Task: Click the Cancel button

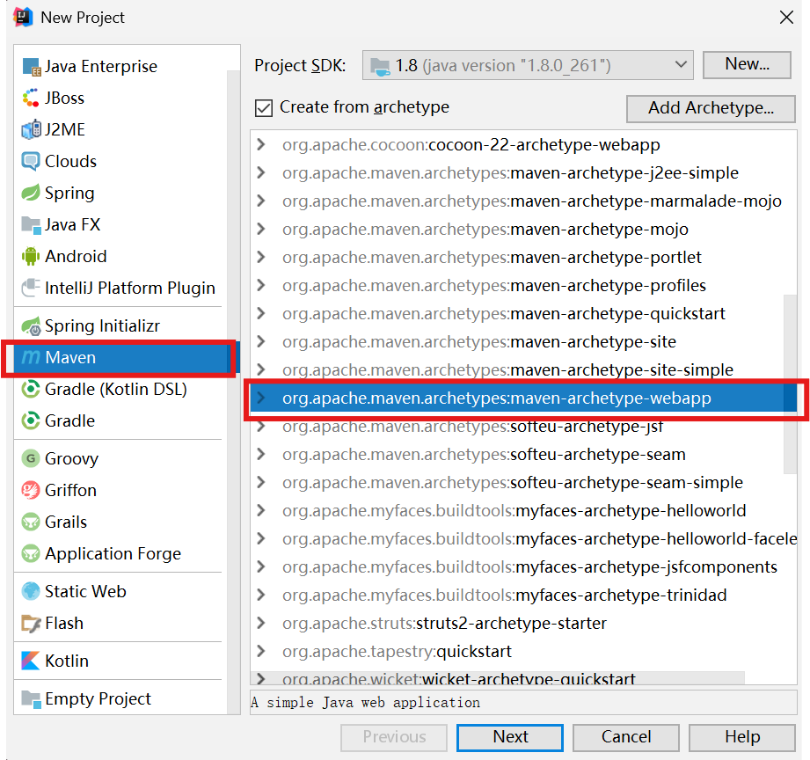Action: [625, 737]
